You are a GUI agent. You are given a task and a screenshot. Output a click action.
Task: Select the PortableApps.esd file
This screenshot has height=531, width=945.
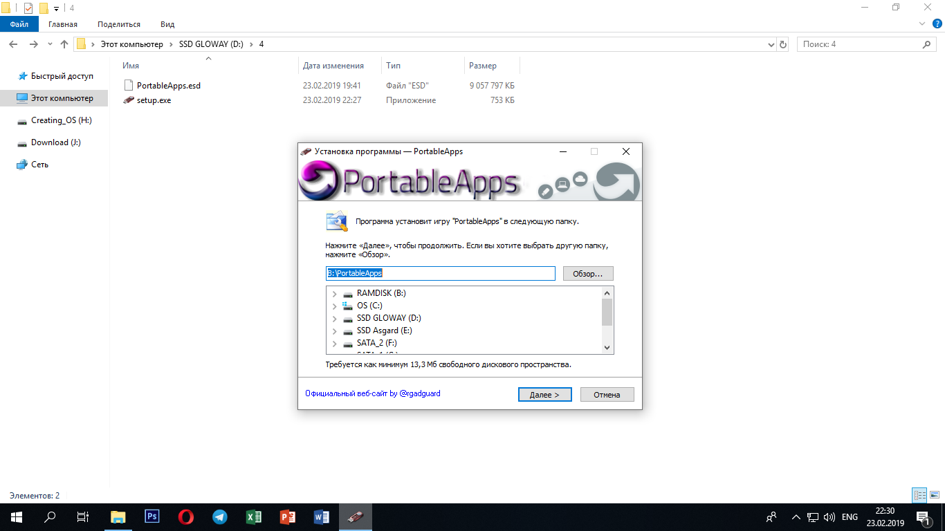coord(168,86)
